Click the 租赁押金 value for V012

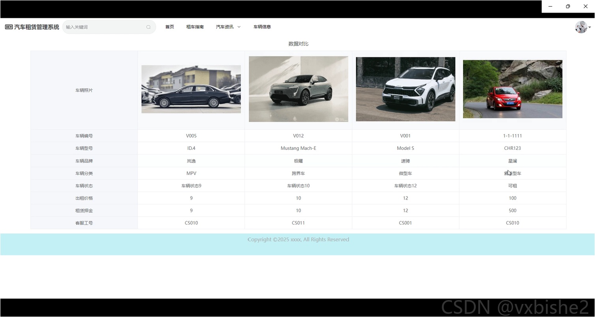[x=298, y=211]
